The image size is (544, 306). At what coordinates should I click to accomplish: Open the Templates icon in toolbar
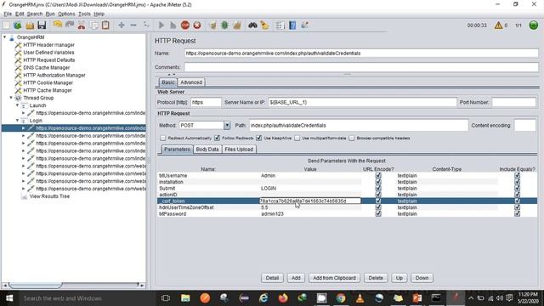18,25
